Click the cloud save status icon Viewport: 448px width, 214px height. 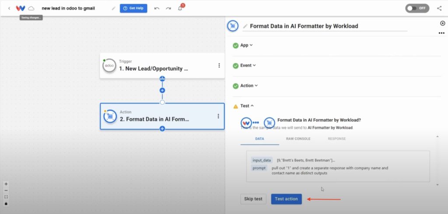coord(31,8)
